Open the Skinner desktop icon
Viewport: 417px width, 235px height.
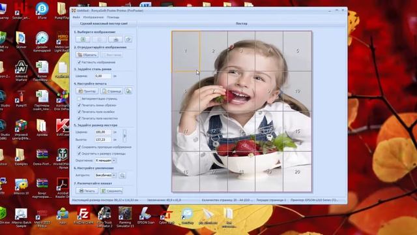click(x=21, y=40)
